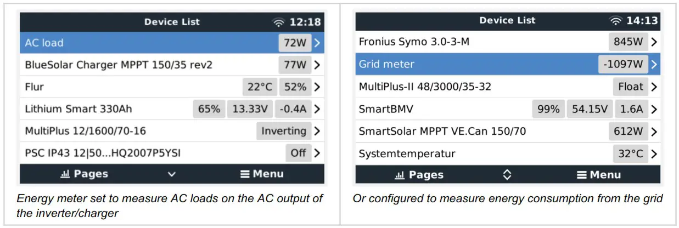
Task: Click the 32°C value of Systemtemperatur
Action: [630, 153]
